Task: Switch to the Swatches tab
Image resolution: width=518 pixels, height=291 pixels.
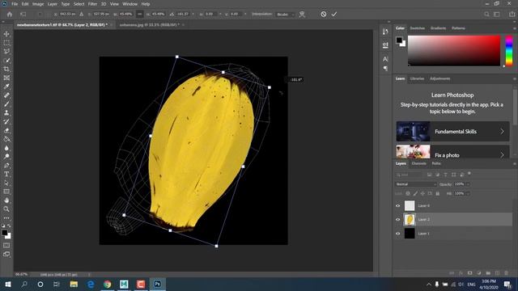Action: [x=418, y=28]
